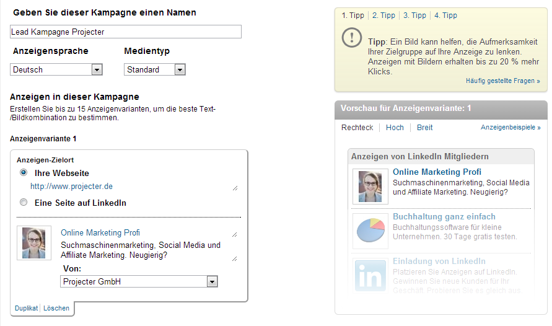This screenshot has height=326, width=552.
Task: Click the Anzeigenvariante 1 heading
Action: 43,139
